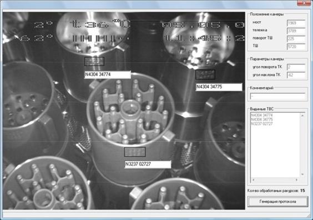Click the N3237 02727 label on image

pyautogui.click(x=148, y=164)
